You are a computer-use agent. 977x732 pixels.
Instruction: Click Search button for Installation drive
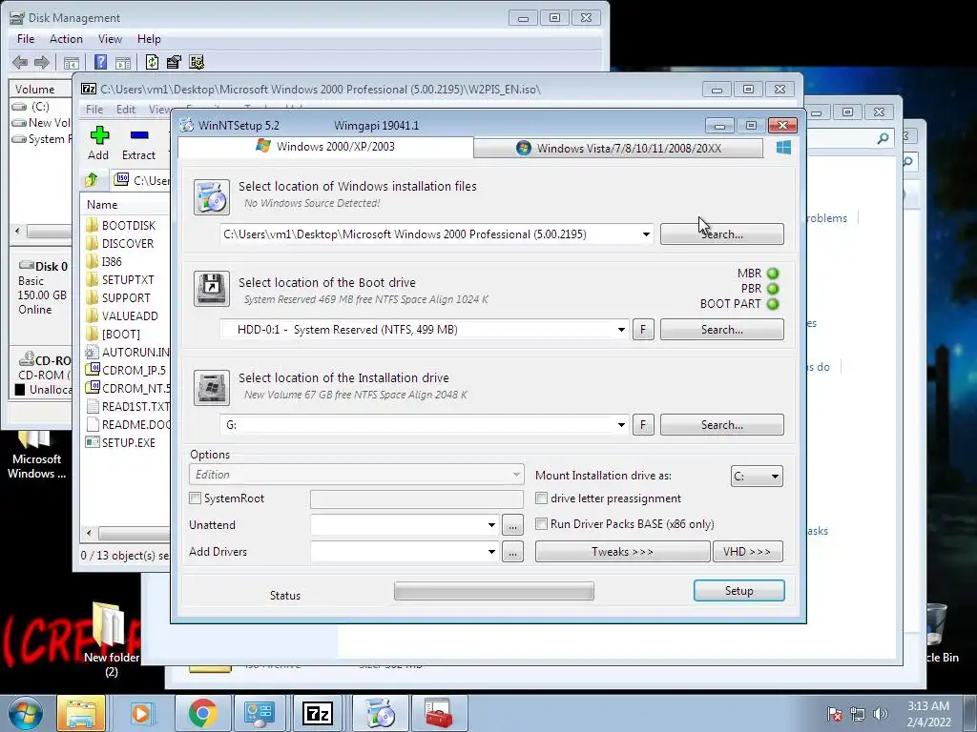pyautogui.click(x=721, y=425)
